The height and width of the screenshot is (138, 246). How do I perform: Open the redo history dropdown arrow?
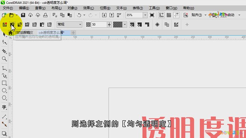click(96, 15)
